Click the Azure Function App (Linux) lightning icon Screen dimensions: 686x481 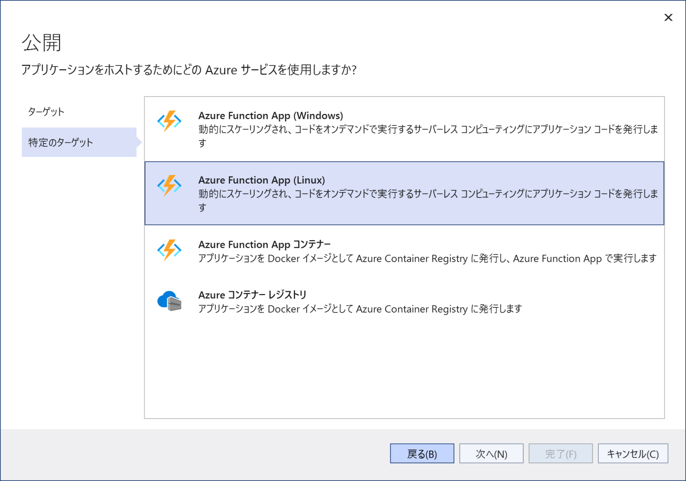click(x=169, y=185)
